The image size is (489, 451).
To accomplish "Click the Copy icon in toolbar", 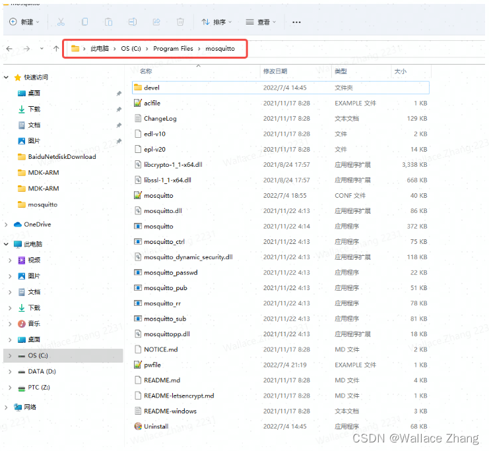I will click(x=84, y=22).
